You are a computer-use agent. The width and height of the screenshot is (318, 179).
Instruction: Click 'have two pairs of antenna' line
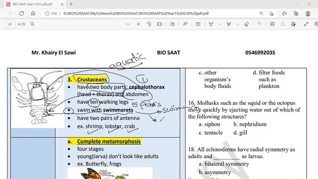point(108,118)
